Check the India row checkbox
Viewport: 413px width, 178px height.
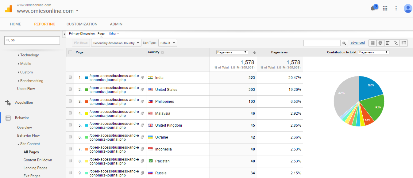70,77
